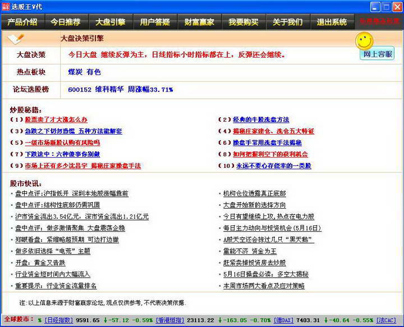Click the news item 机构仓位透露真正底部
404x327 pixels.
(x=254, y=194)
